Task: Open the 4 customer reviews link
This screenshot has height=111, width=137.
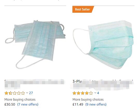Action: point(98,93)
